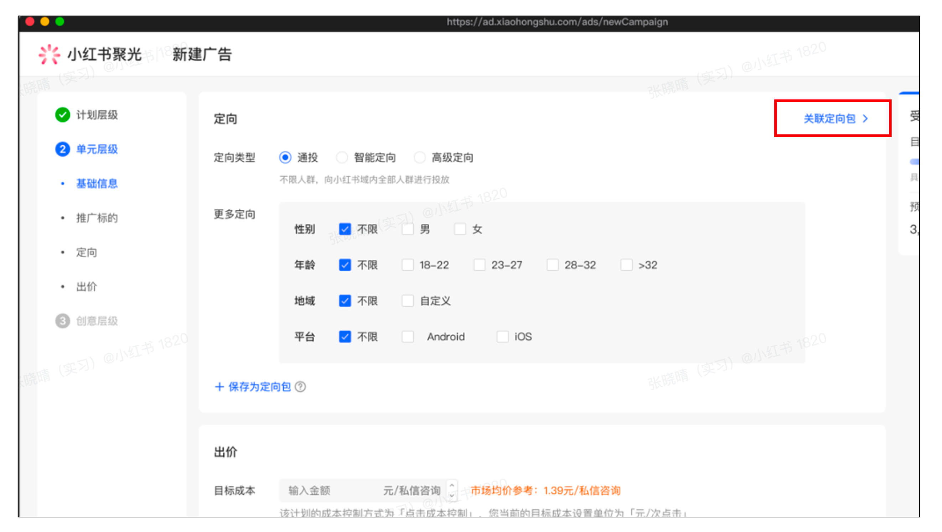
Task: Uncheck 不限 in the 平台 row
Action: point(345,337)
